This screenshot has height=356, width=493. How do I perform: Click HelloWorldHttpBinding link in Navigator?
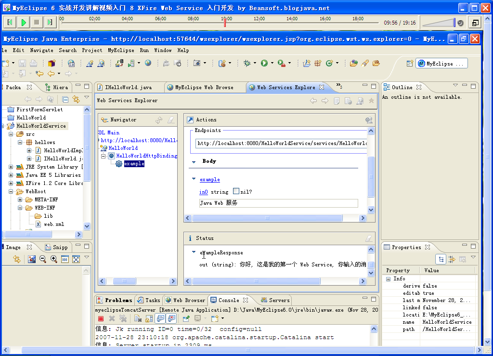click(x=146, y=156)
